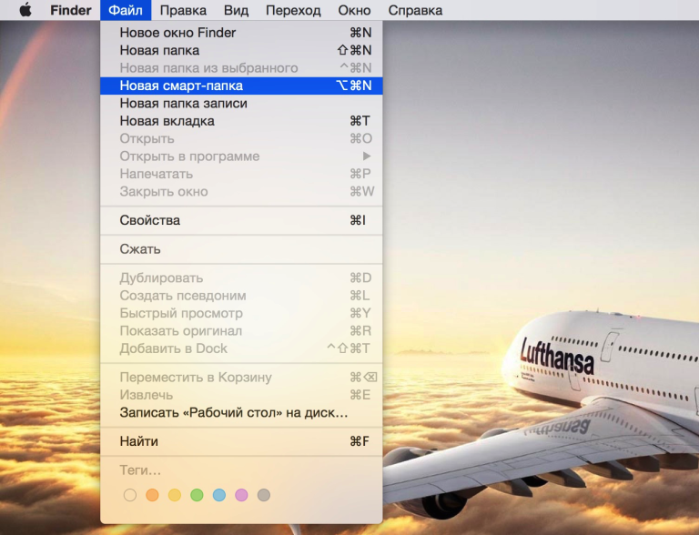The image size is (699, 535).
Task: Open the Apple menu icon
Action: 25,10
